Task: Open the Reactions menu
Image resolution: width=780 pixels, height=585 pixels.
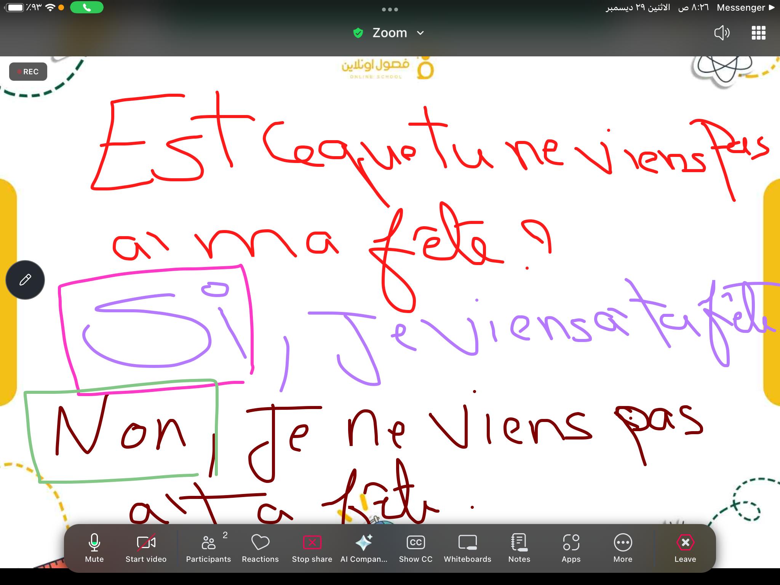Action: pos(260,548)
